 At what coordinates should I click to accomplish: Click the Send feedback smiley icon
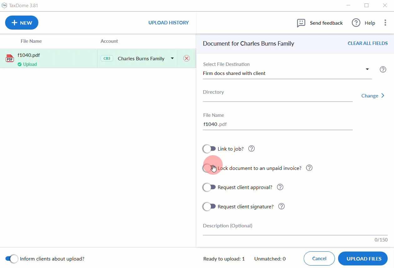pyautogui.click(x=301, y=23)
